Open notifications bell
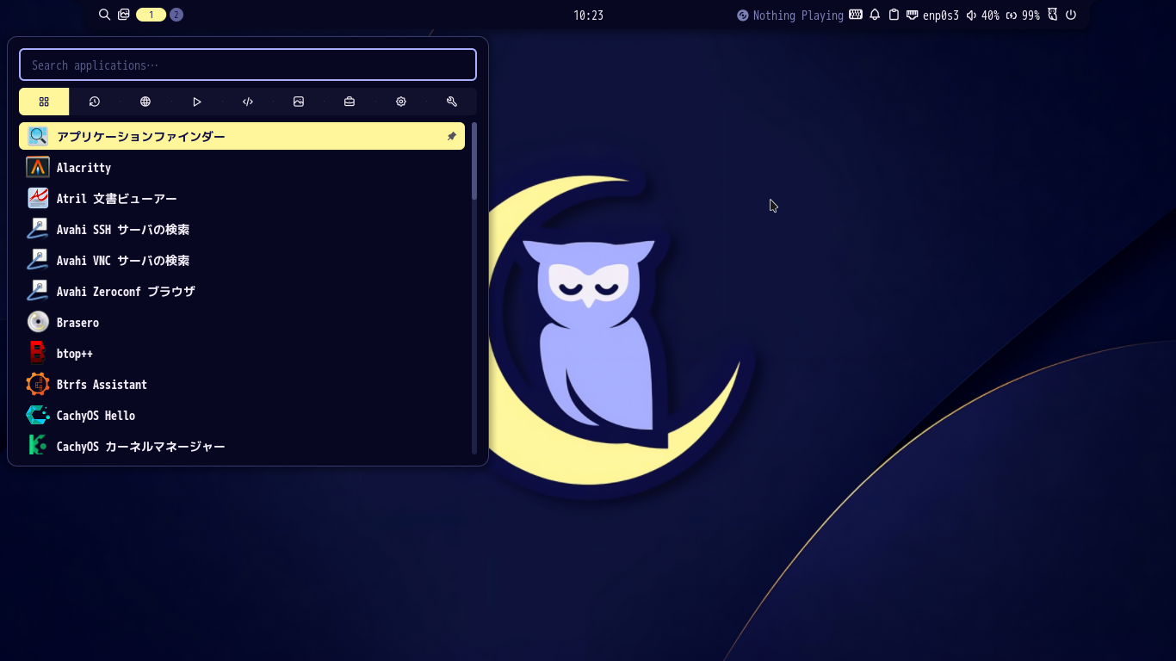 pyautogui.click(x=875, y=15)
